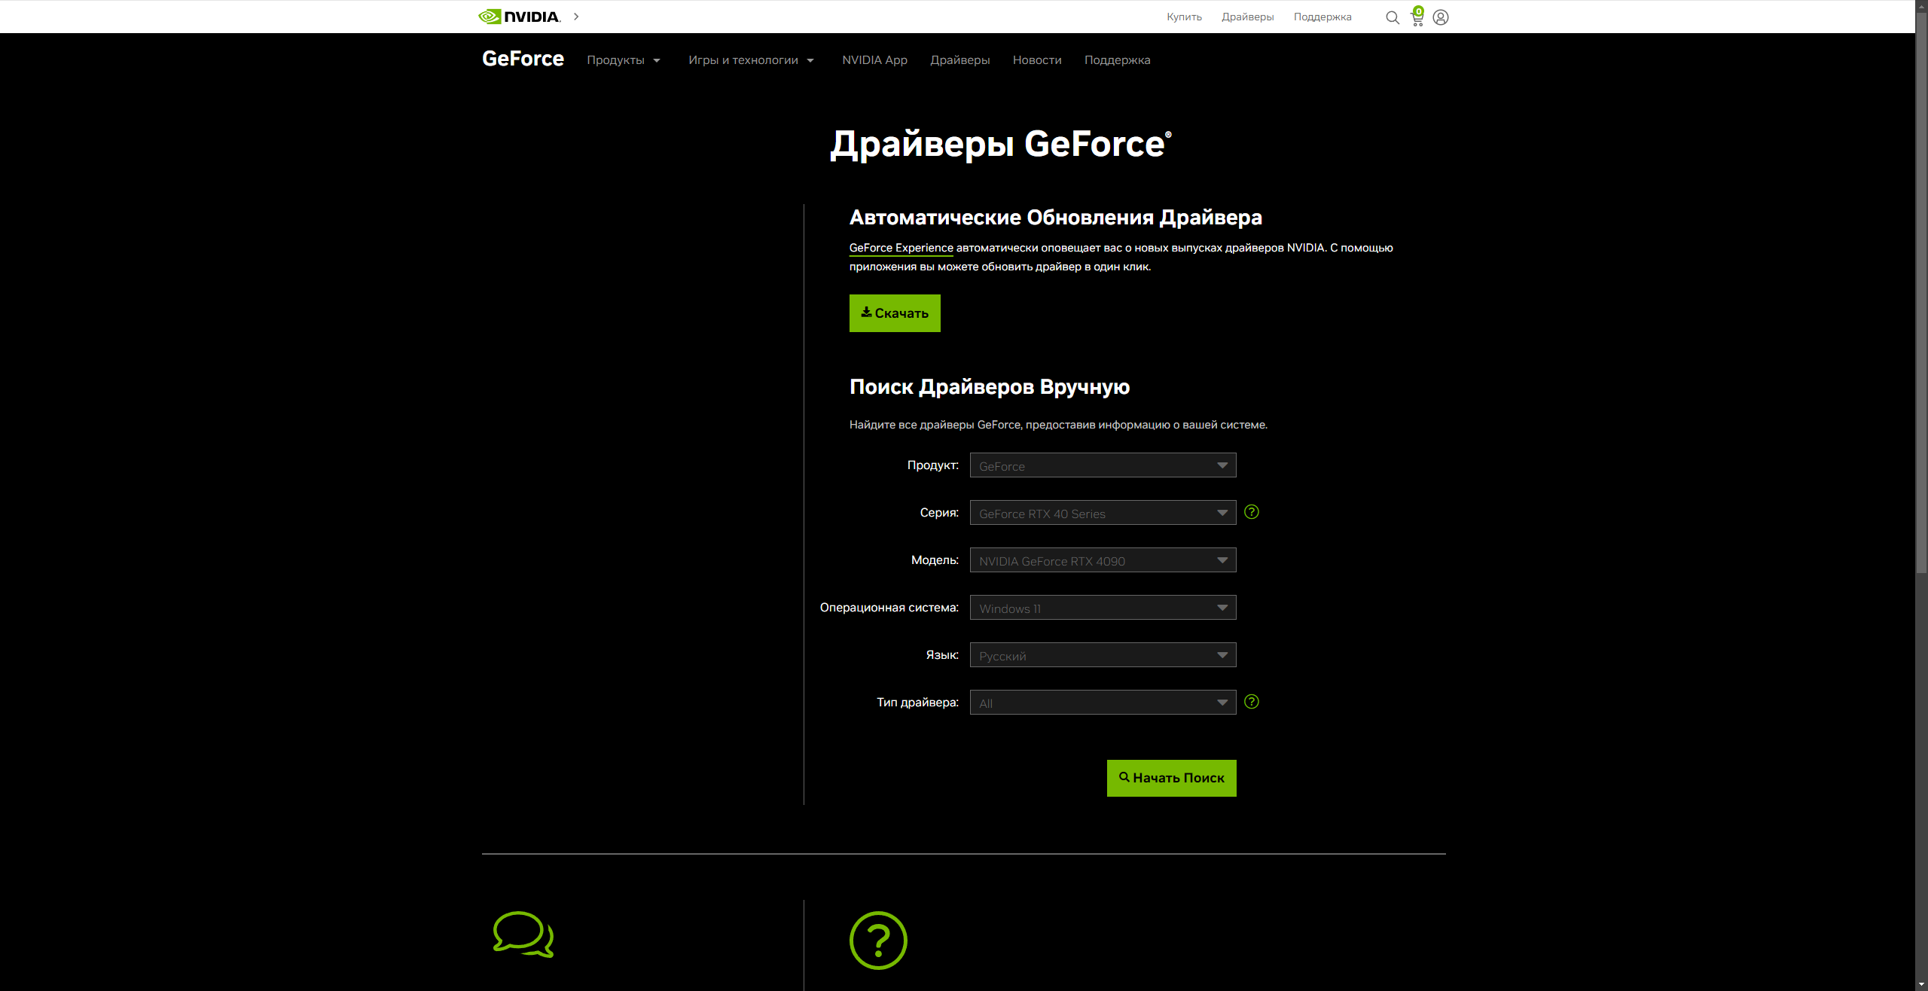
Task: Click the Начать Поиск search button
Action: [1171, 778]
